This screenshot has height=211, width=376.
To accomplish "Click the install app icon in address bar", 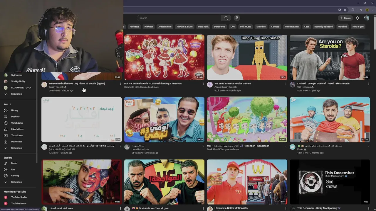I will [340, 10].
